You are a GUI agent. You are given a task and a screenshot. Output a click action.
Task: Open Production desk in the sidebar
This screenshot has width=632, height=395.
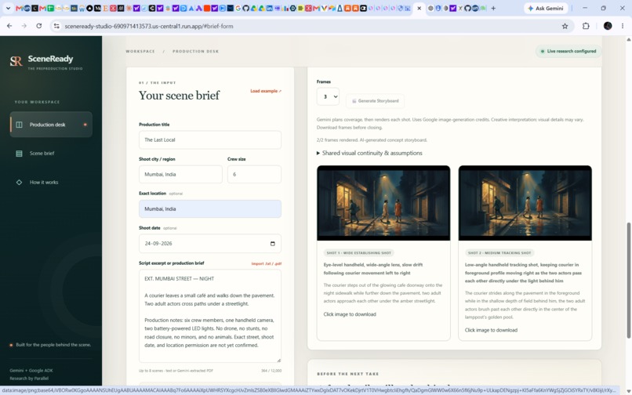click(51, 125)
